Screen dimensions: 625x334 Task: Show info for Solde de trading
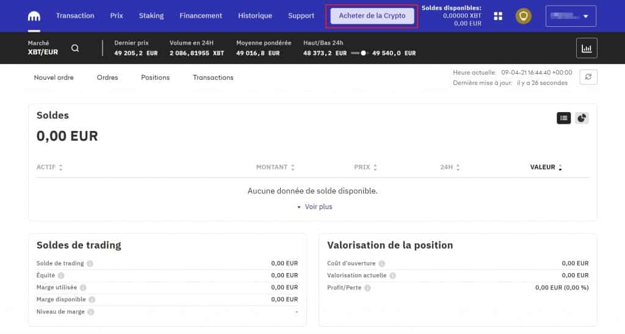pos(90,263)
